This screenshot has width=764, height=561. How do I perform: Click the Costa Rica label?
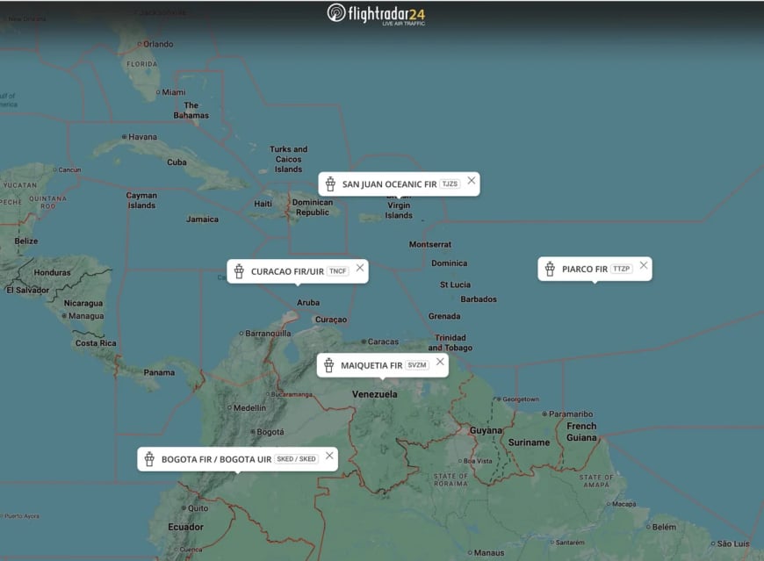[96, 342]
